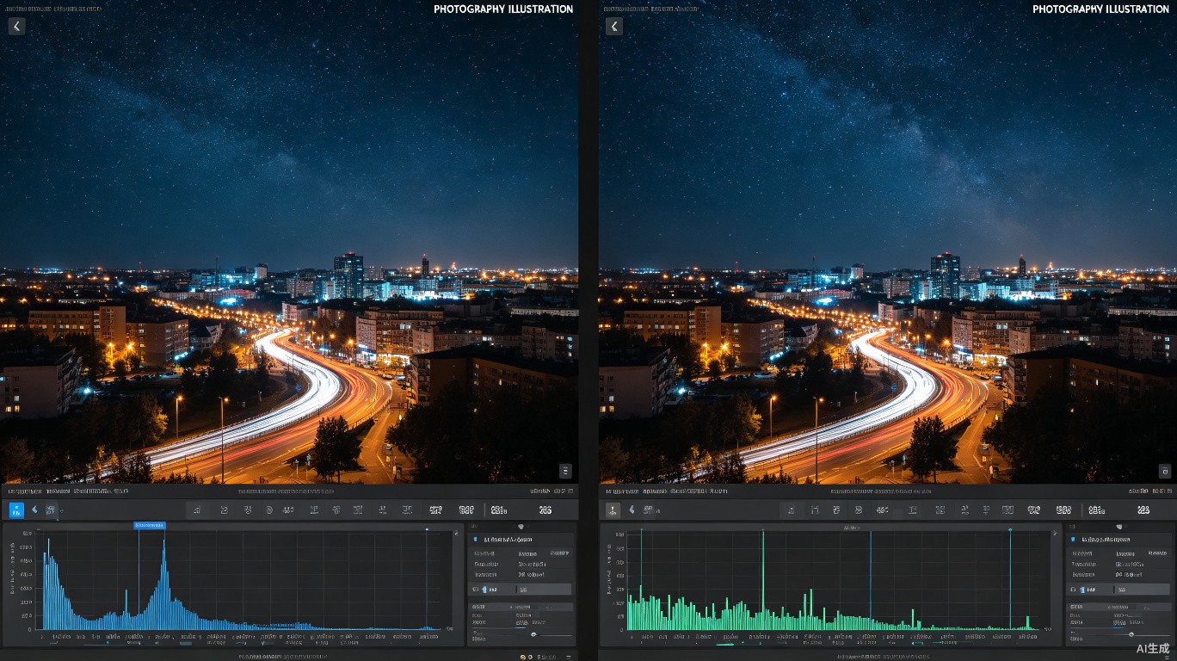Click first highlighted icon in right center toolbar
Viewport: 1177px width, 661px height.
(791, 510)
